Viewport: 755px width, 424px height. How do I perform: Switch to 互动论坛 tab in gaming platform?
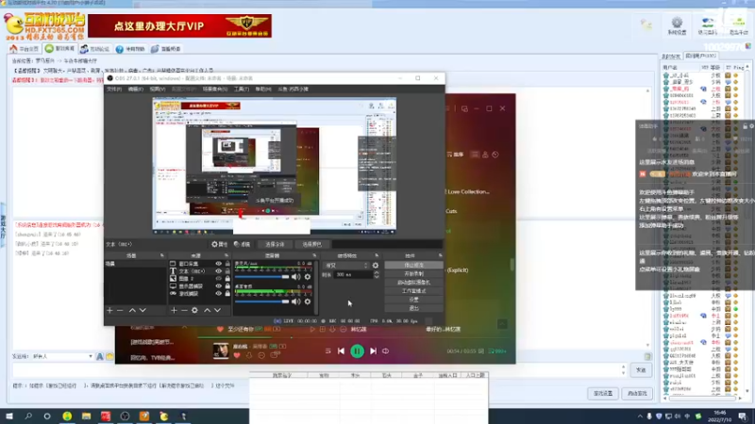[x=95, y=49]
